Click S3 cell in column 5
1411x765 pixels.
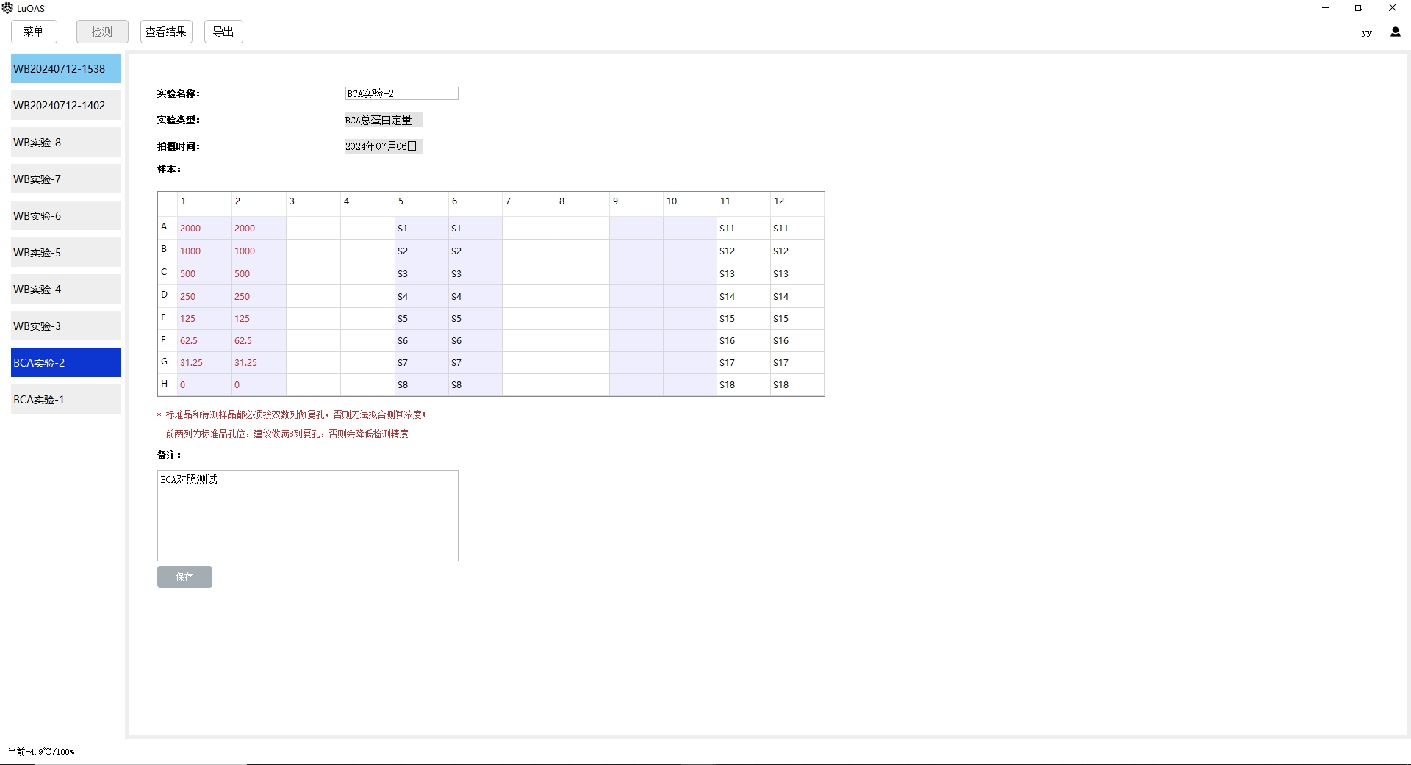[422, 273]
